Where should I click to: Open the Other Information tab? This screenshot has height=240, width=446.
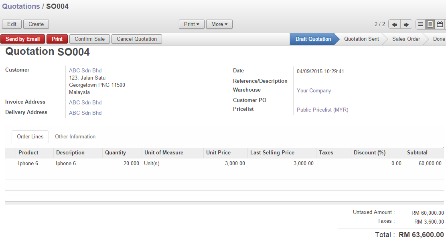click(x=75, y=137)
